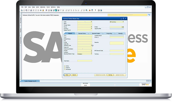The image size is (172, 103).
Task: Open Form Settings toolbar icon
Action: pyautogui.click(x=84, y=10)
